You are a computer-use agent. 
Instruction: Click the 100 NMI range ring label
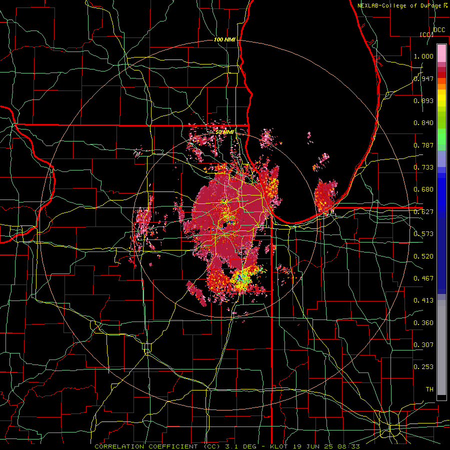224,39
